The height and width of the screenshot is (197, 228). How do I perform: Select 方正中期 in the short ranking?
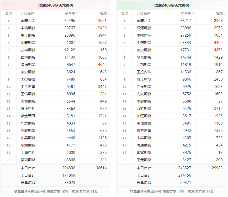[x=144, y=79]
